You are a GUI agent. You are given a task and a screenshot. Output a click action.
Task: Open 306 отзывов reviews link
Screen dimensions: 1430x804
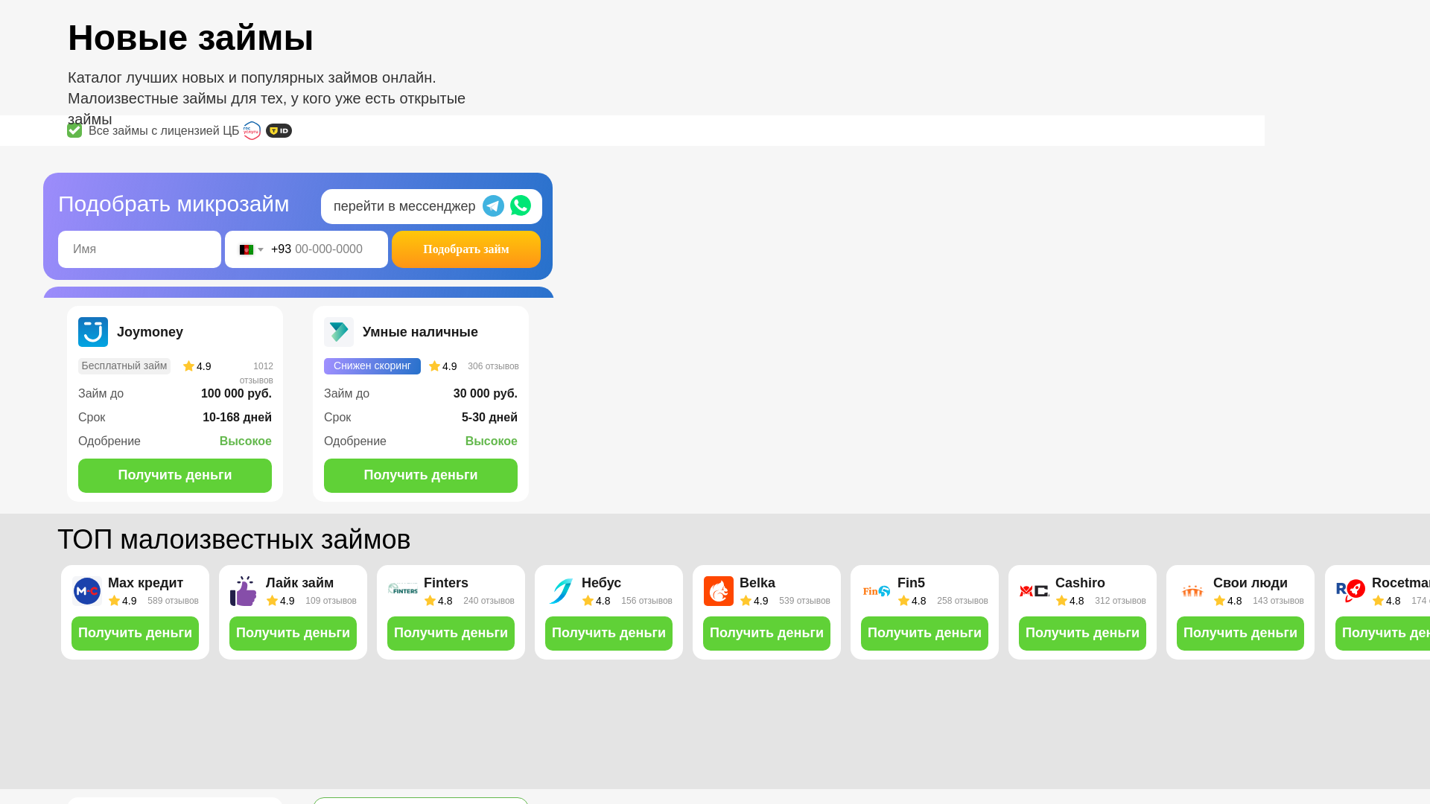pos(493,366)
